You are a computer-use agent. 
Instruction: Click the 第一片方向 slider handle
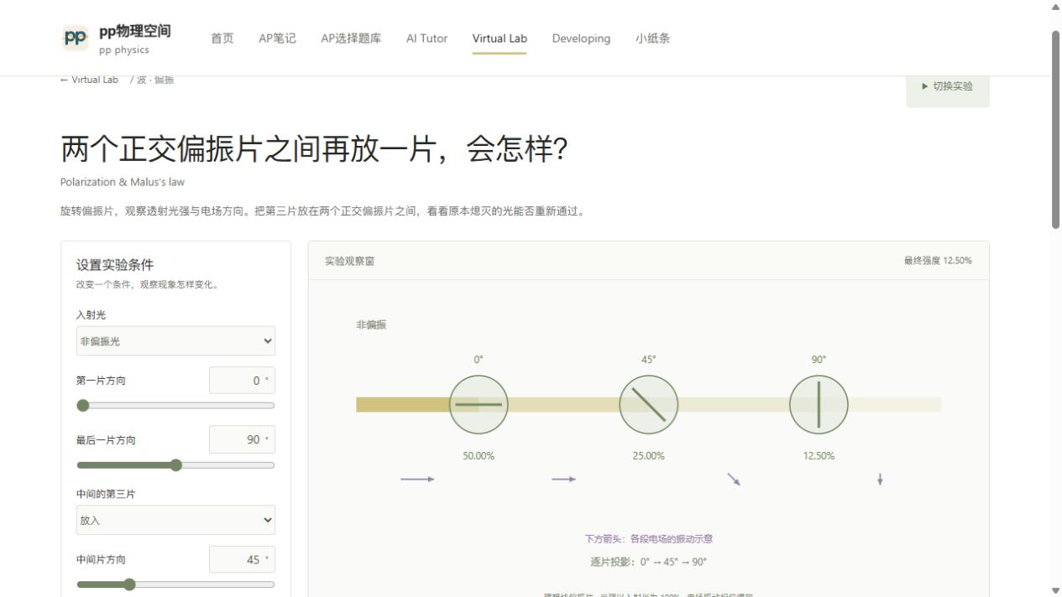point(82,406)
